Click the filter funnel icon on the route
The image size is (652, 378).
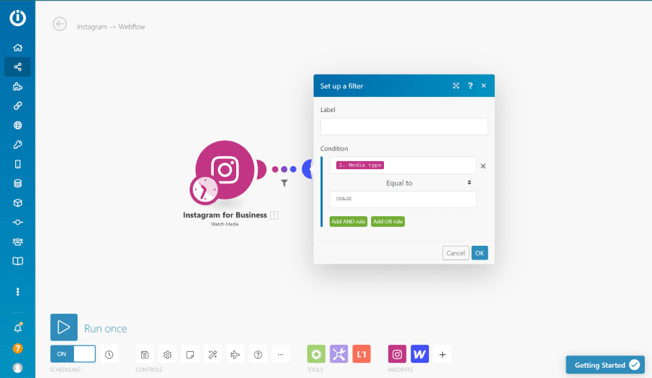284,183
